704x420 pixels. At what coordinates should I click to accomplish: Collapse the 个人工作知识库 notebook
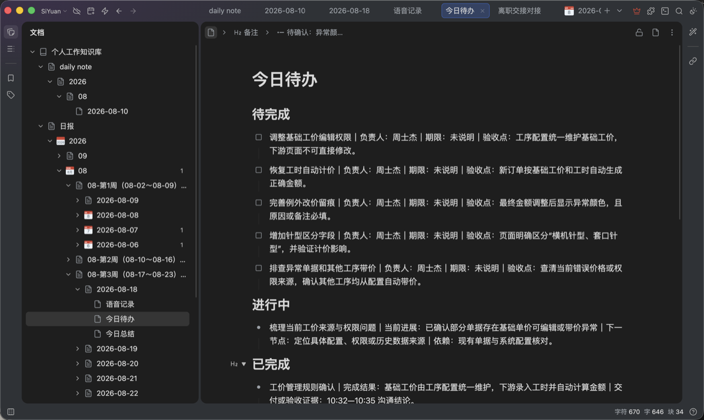point(32,52)
